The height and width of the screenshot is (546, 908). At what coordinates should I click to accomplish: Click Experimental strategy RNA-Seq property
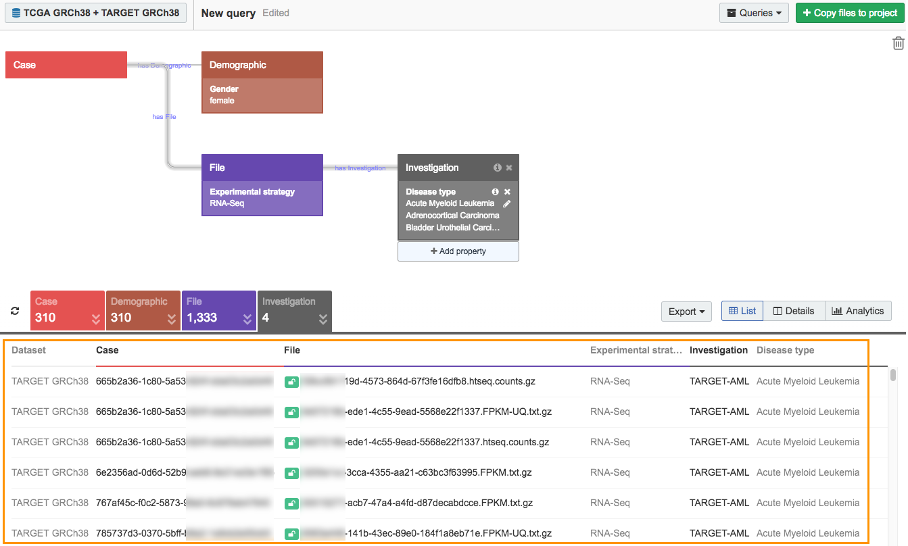coord(262,198)
